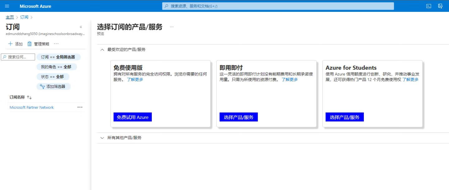Image resolution: width=449 pixels, height=190 pixels.
Task: Click the Microsoft Azure logo text
Action: (x=35, y=6)
